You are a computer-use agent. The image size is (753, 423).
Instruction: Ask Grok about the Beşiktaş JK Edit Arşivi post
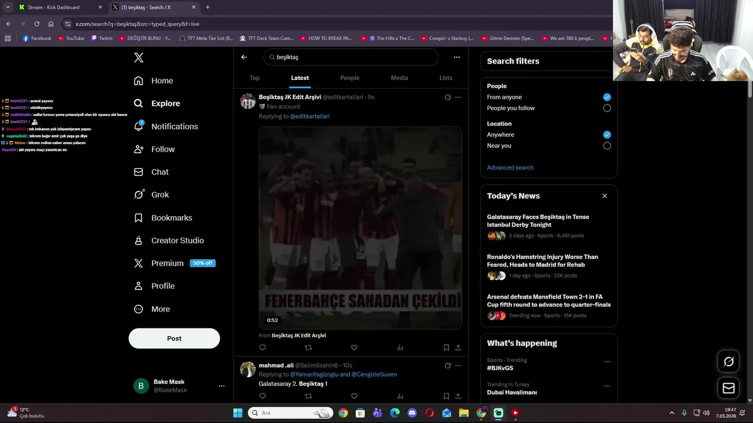pos(448,97)
